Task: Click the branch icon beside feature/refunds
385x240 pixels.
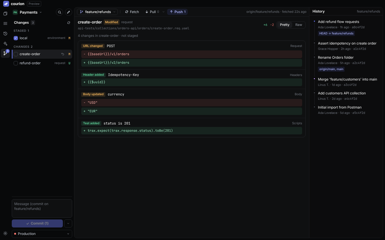Action: [82, 12]
